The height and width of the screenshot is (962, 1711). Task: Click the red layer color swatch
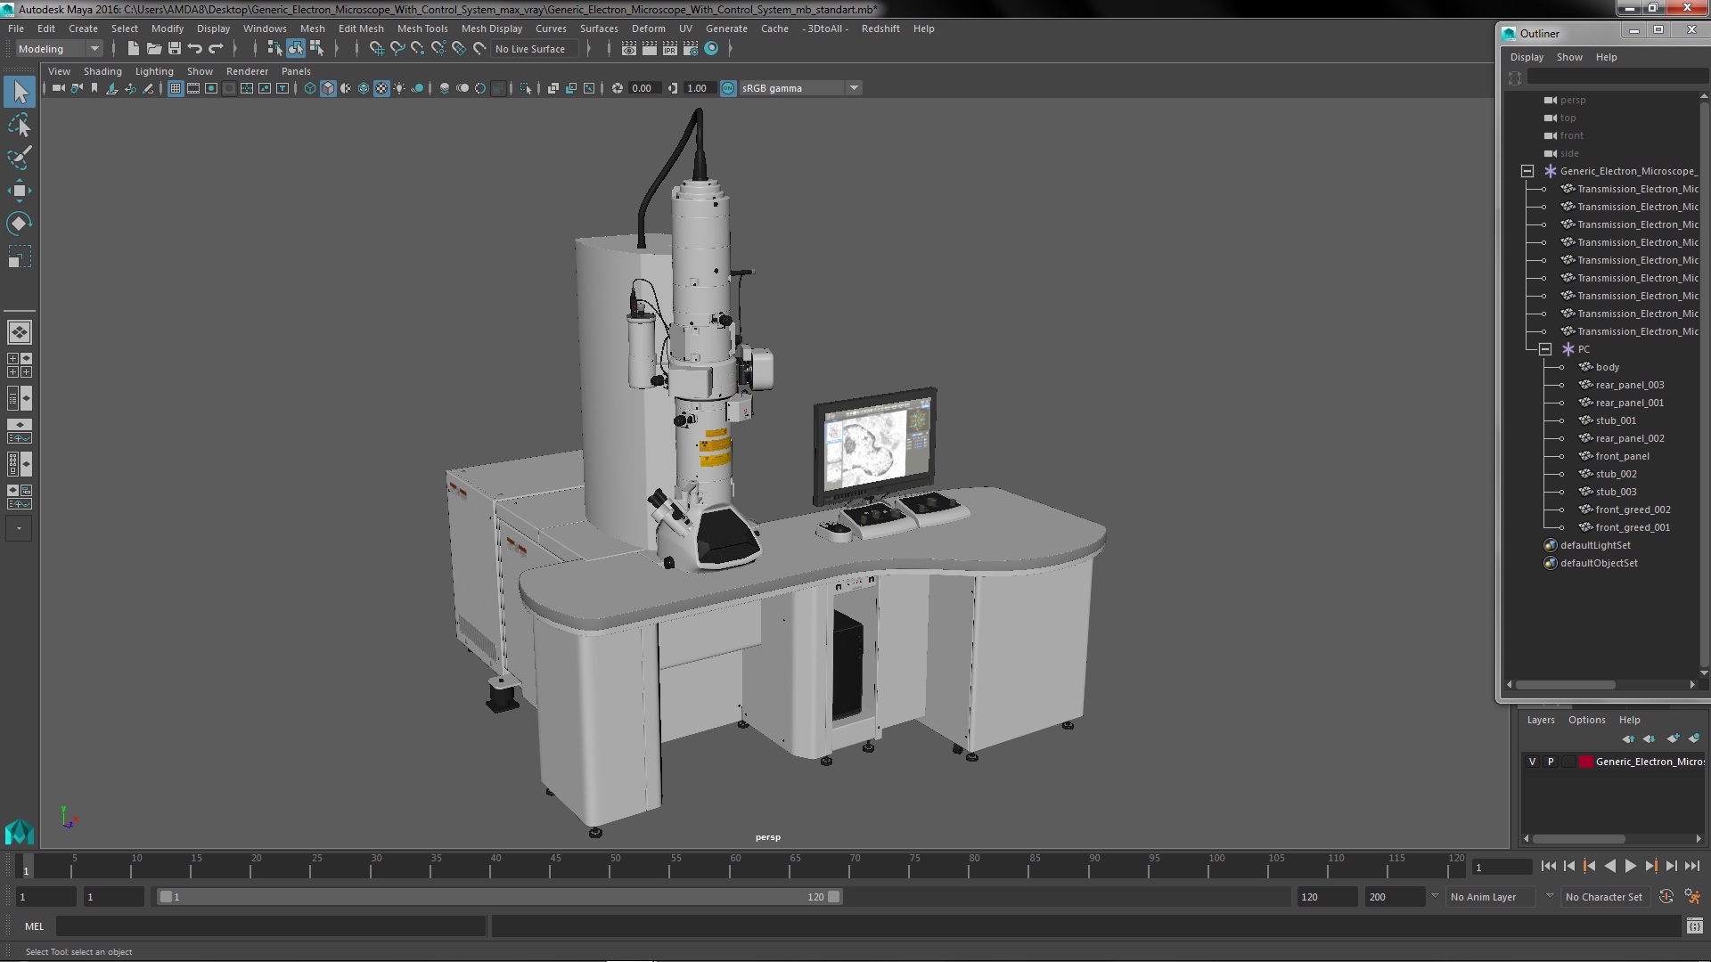coord(1585,762)
